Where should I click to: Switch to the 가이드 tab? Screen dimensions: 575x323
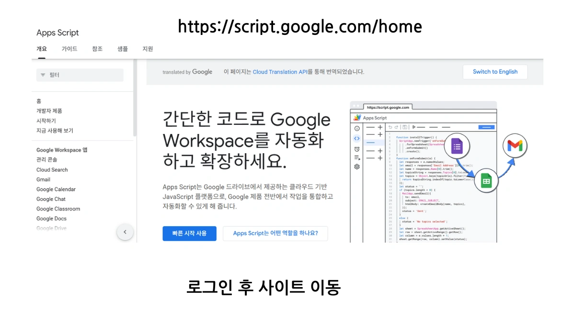[x=69, y=48]
